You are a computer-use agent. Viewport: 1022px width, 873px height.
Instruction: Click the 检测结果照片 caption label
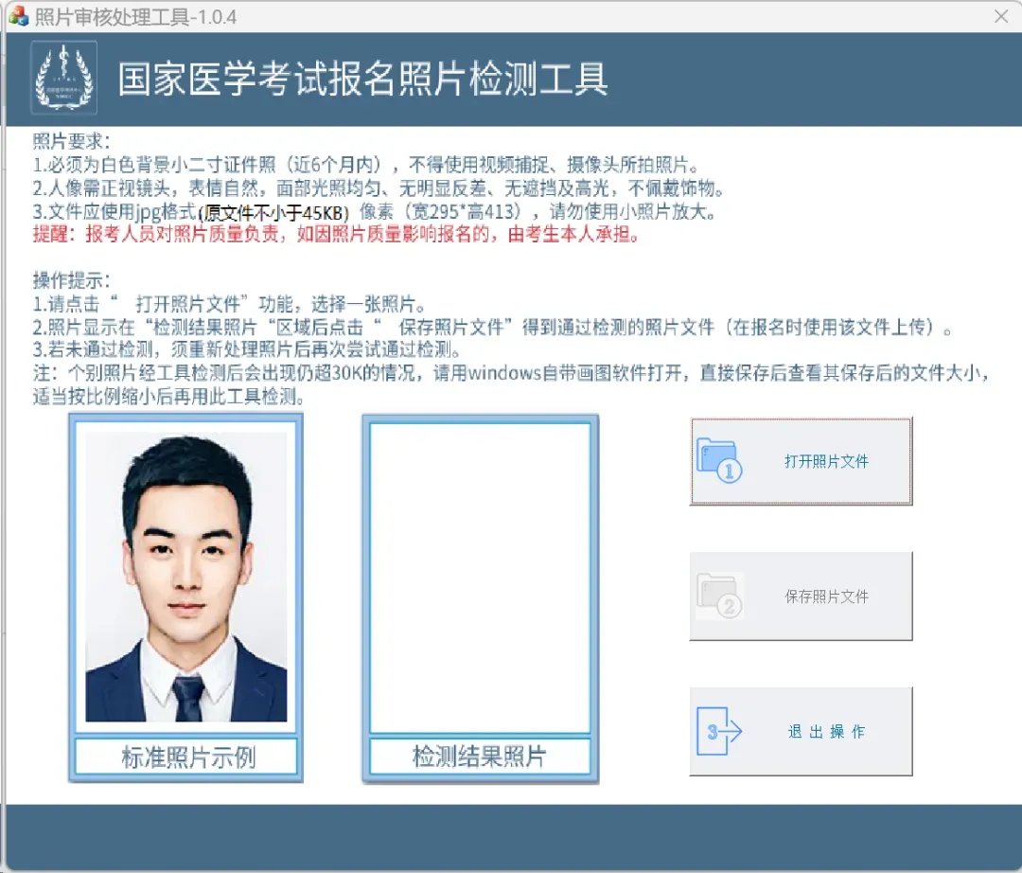[x=480, y=757]
